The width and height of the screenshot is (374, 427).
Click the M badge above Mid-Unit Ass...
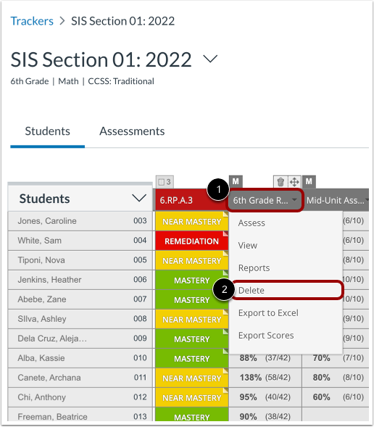309,181
